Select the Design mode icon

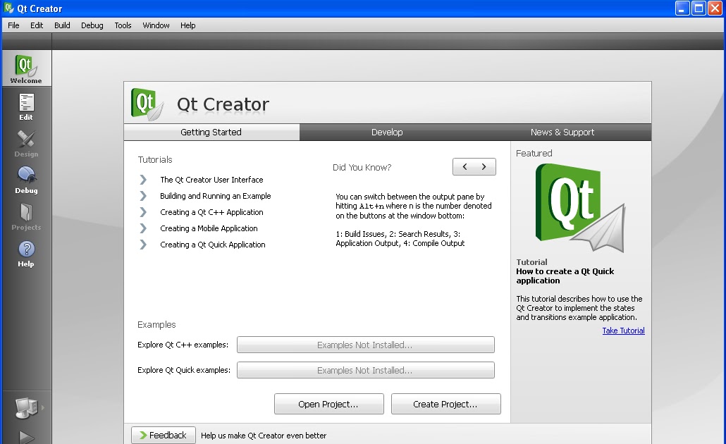tap(26, 143)
